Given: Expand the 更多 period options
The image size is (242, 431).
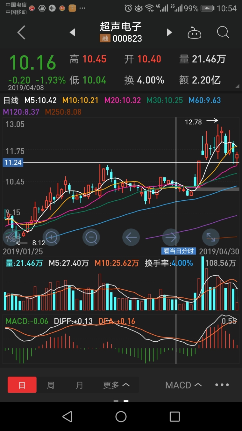Looking at the screenshot, I should (116, 385).
